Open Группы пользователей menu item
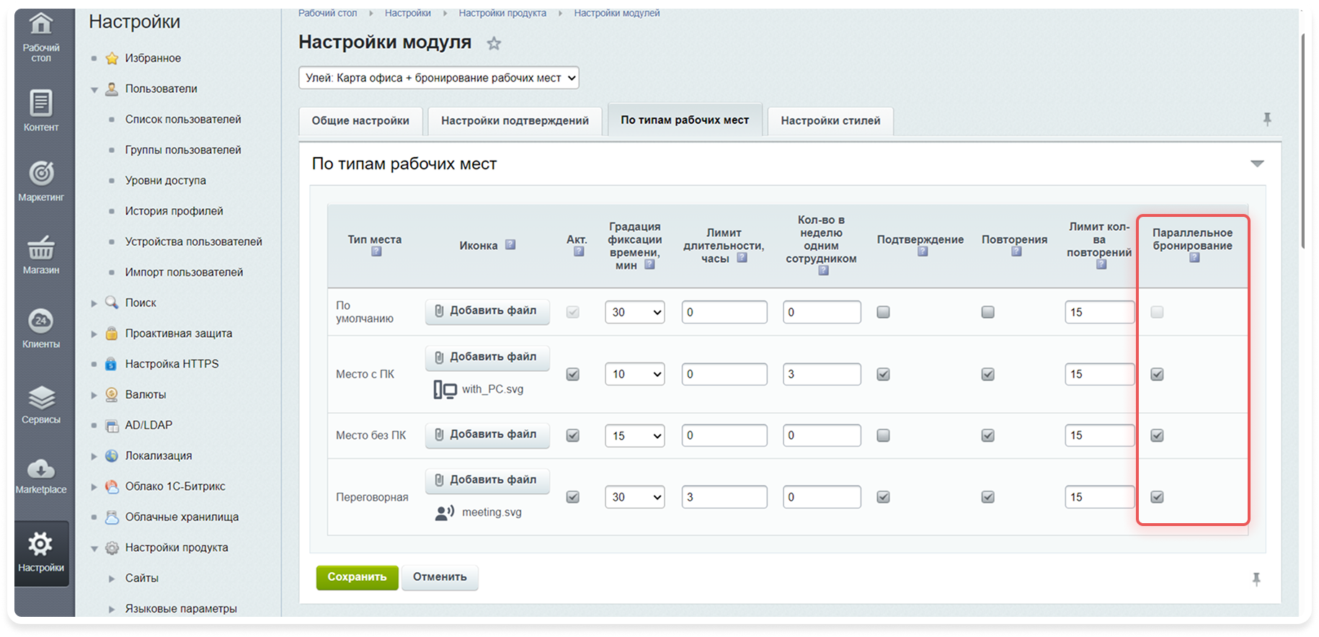The image size is (1319, 637). pos(183,150)
